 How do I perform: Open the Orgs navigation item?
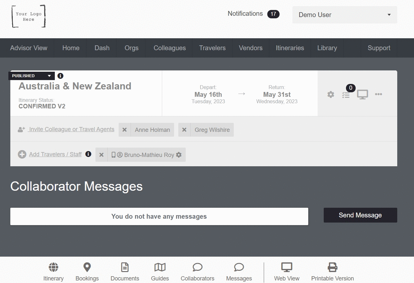coord(132,48)
